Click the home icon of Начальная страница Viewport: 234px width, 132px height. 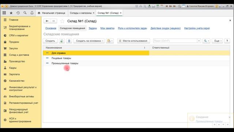[39, 13]
